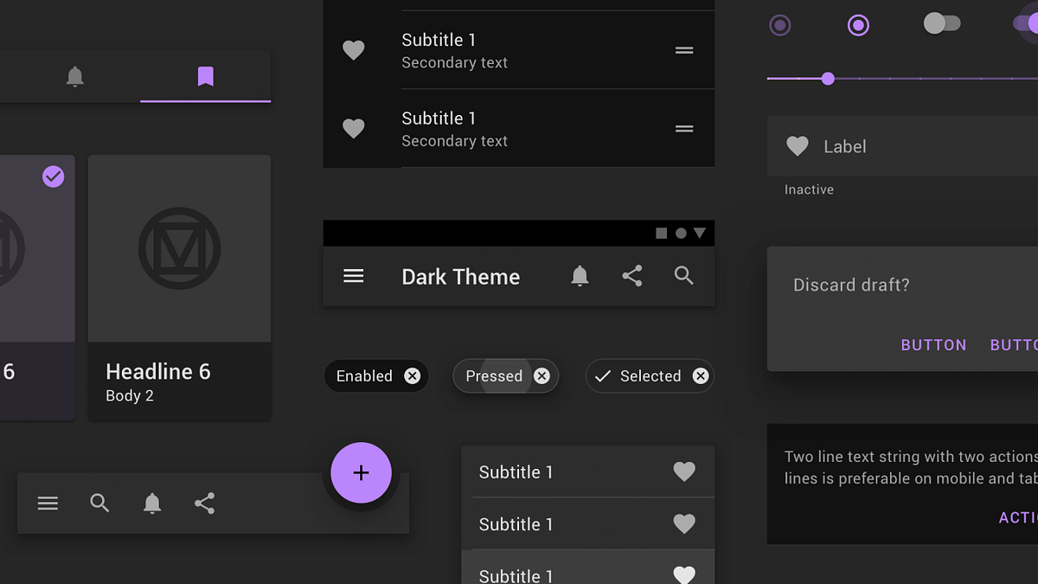Select the left unfilled radio button

[x=779, y=24]
